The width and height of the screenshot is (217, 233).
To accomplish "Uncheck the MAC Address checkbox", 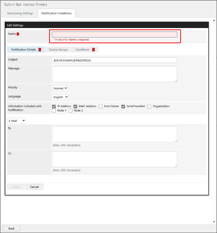I will pyautogui.click(x=76, y=106).
